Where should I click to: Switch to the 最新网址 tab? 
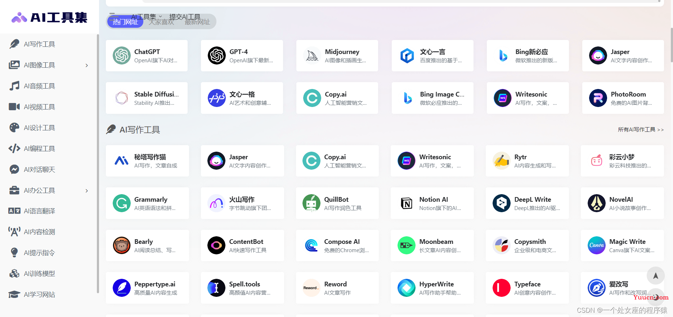[x=197, y=22]
